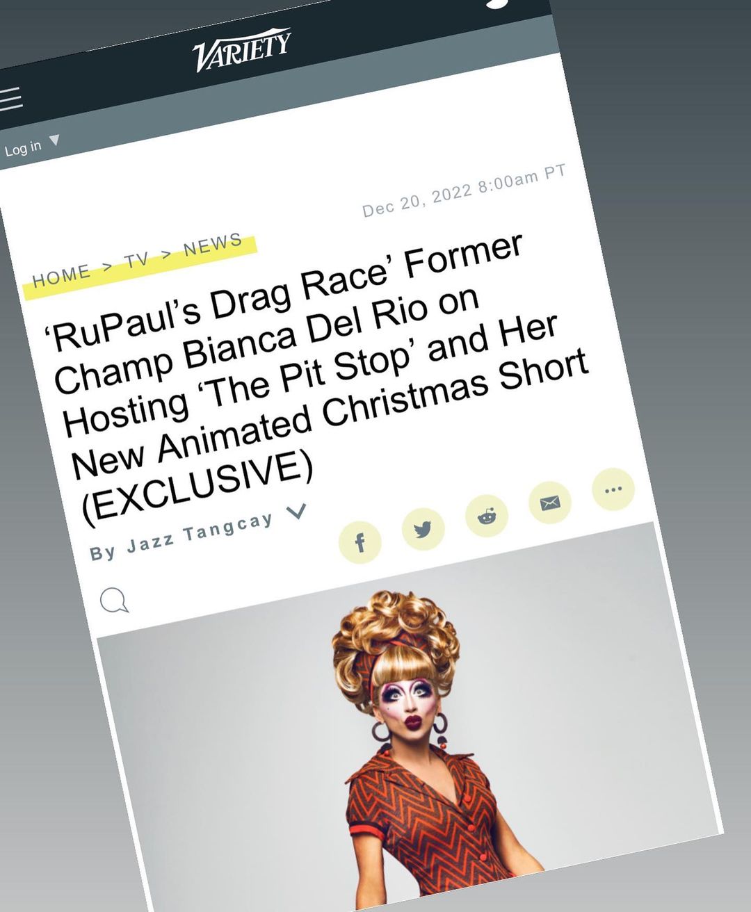The width and height of the screenshot is (751, 912).
Task: Open the NEWS breadcrumb link
Action: coord(213,244)
